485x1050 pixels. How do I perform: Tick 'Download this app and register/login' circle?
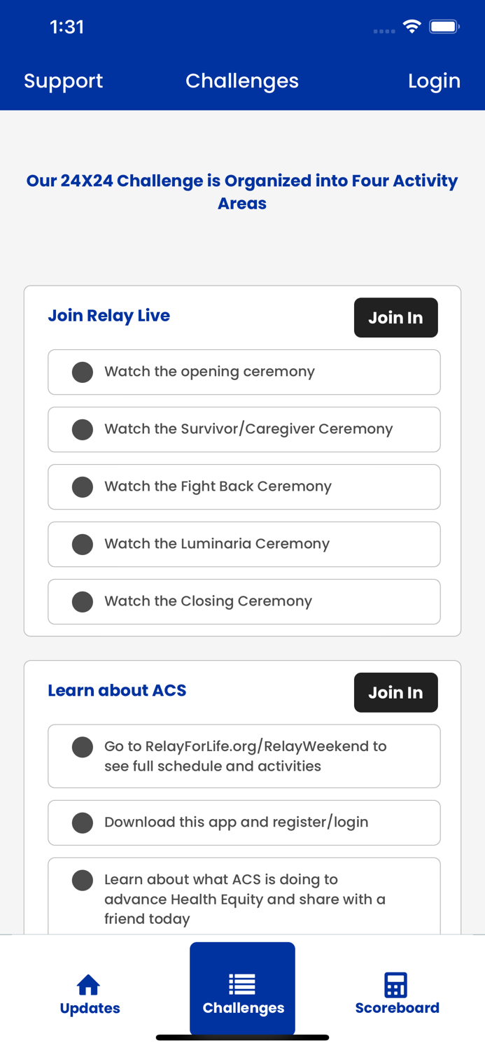tap(83, 823)
